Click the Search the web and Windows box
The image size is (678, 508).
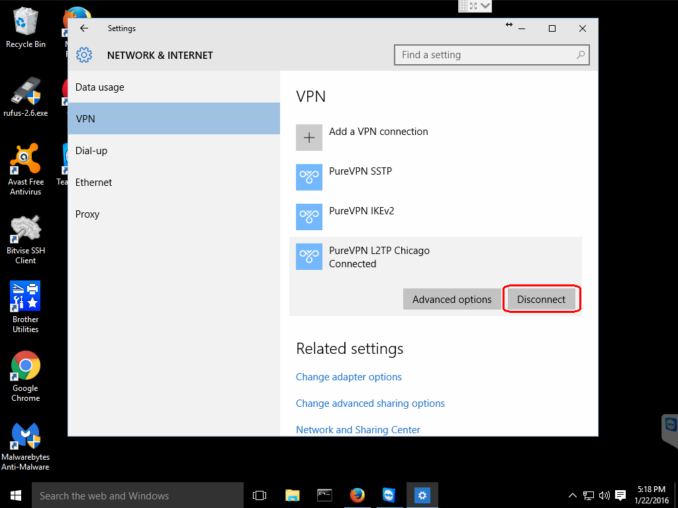pos(138,495)
